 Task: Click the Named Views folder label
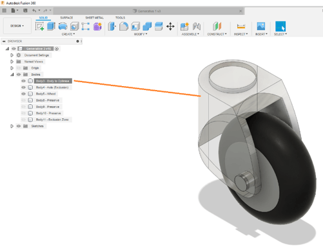[x=34, y=62]
